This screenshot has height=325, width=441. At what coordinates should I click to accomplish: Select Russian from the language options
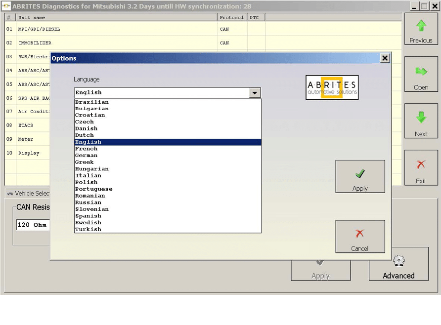(88, 203)
